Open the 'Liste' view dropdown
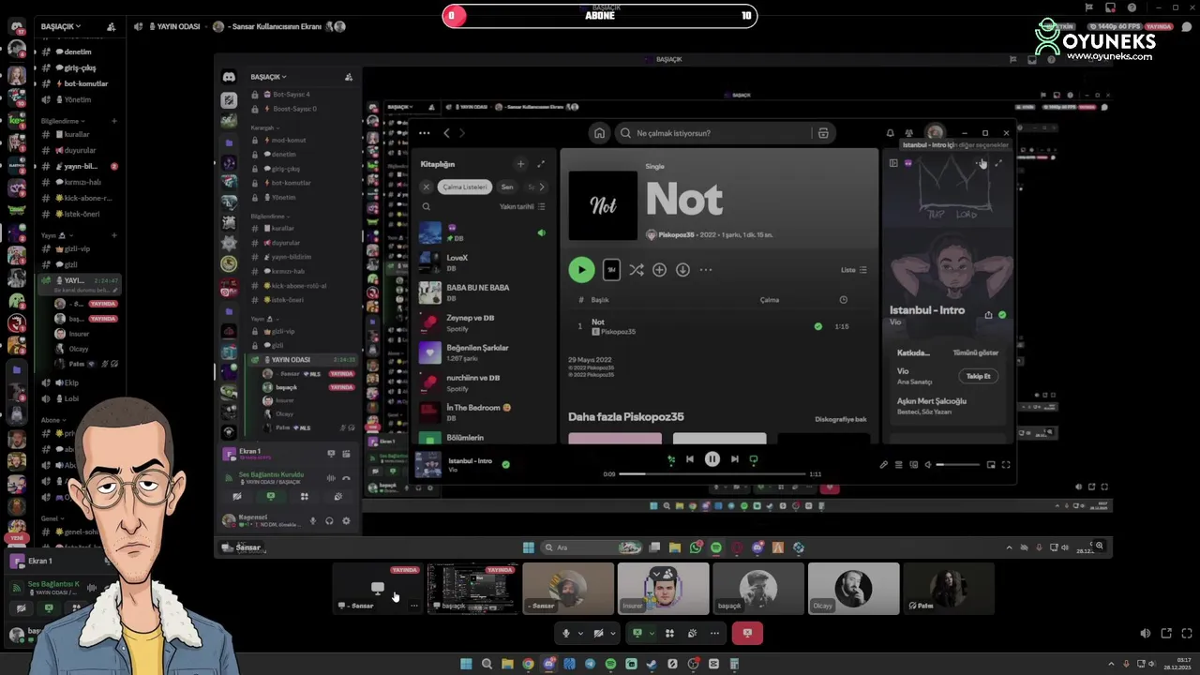 [x=853, y=270]
